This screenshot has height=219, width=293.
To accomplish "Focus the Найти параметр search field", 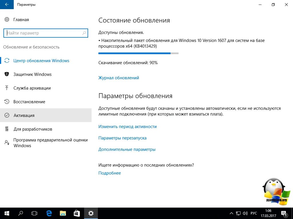I will [x=46, y=33].
